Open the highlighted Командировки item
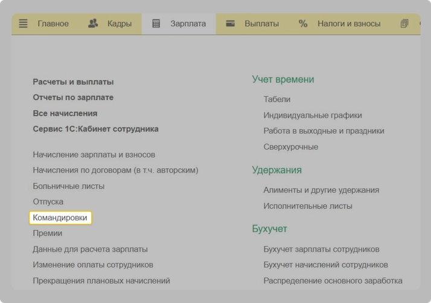 point(60,217)
